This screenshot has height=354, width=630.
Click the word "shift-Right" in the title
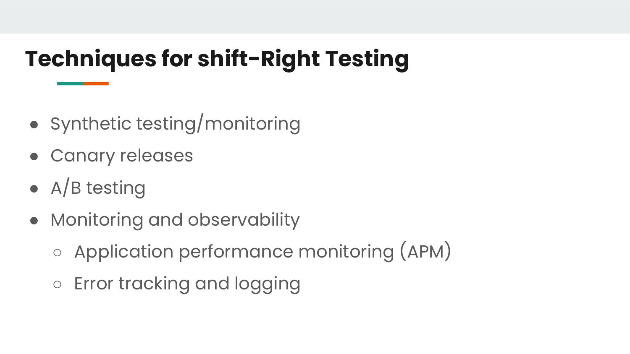(259, 59)
